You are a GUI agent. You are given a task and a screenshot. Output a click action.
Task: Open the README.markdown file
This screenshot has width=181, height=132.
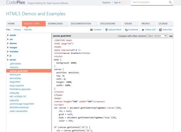pyautogui.click(x=19, y=107)
